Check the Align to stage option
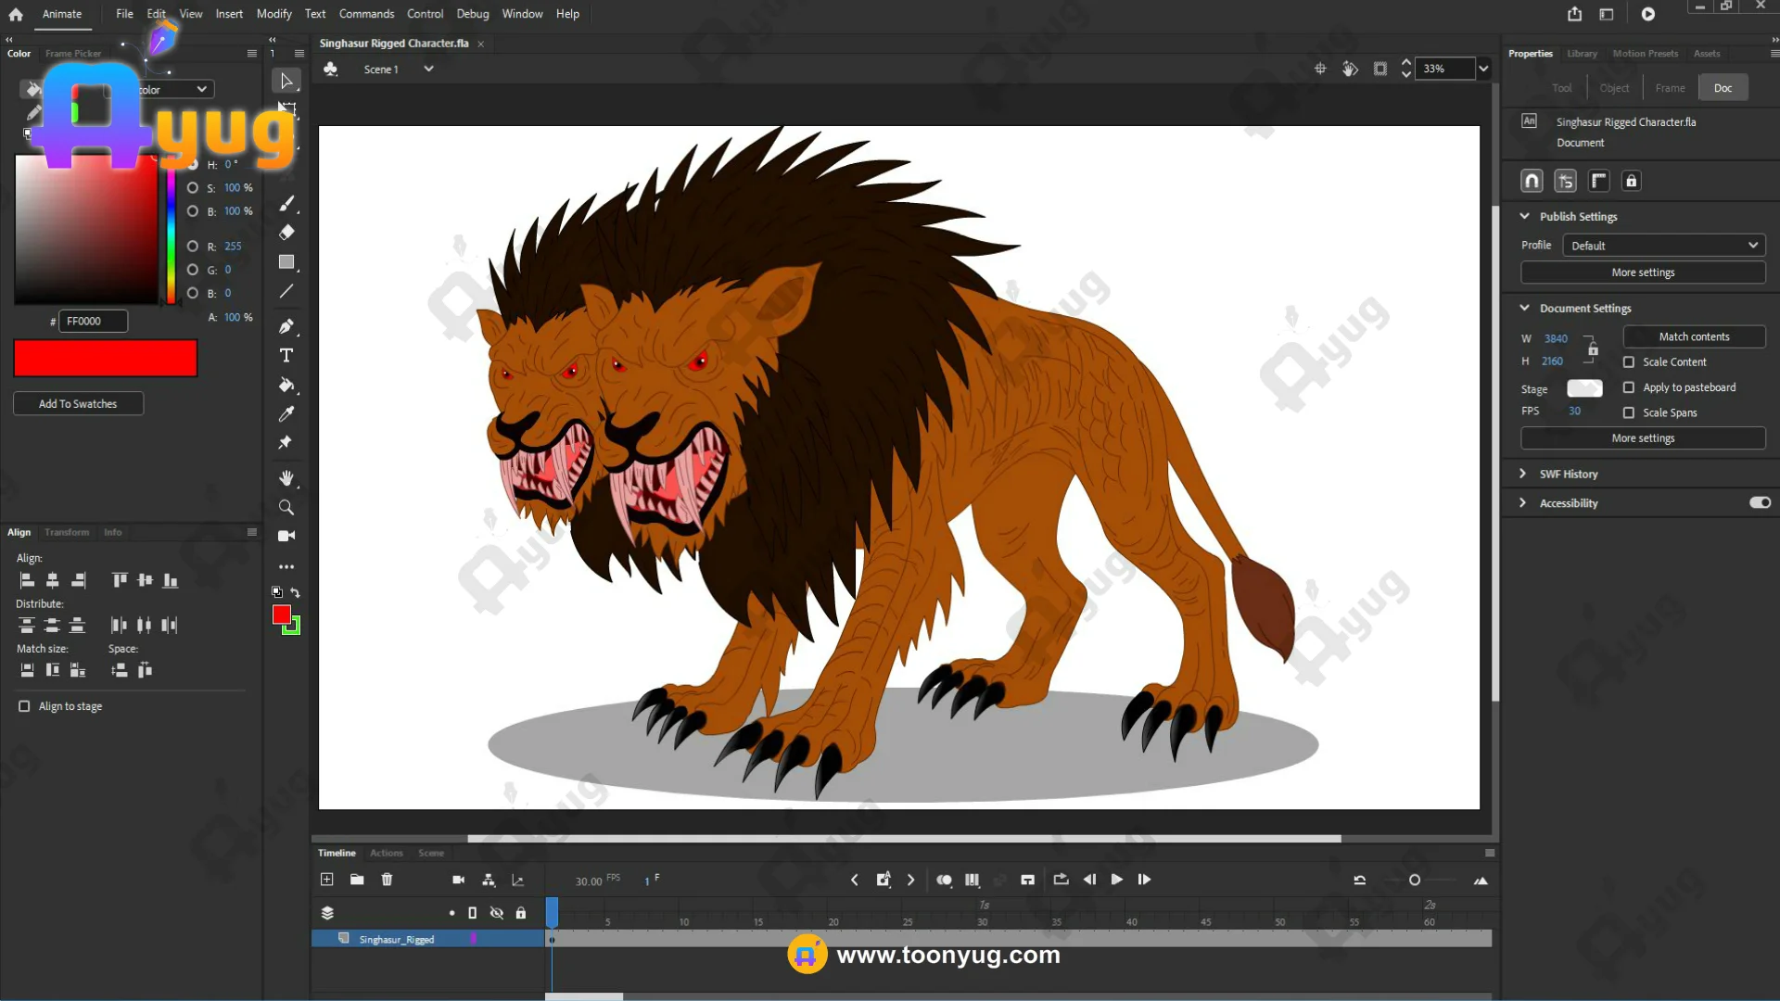 [x=24, y=706]
